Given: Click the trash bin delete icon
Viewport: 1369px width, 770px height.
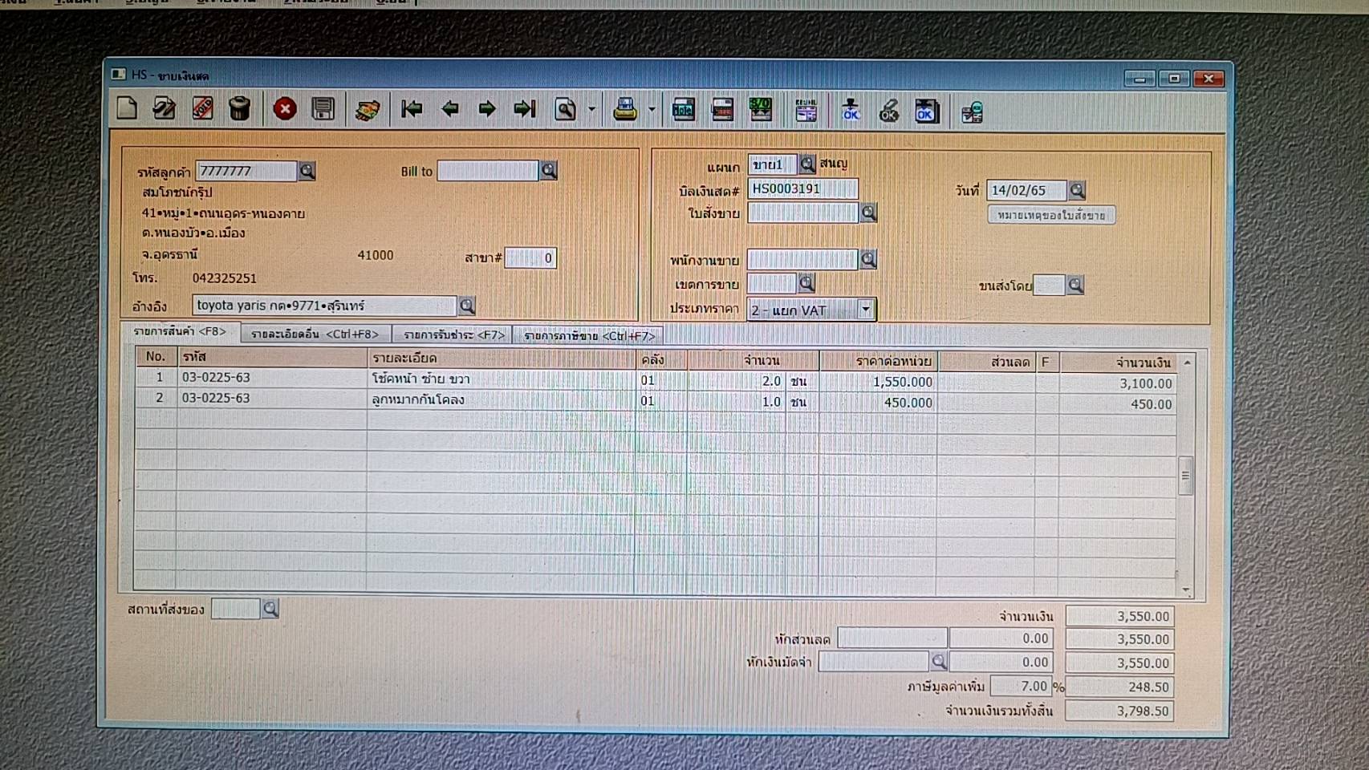Looking at the screenshot, I should pyautogui.click(x=239, y=107).
